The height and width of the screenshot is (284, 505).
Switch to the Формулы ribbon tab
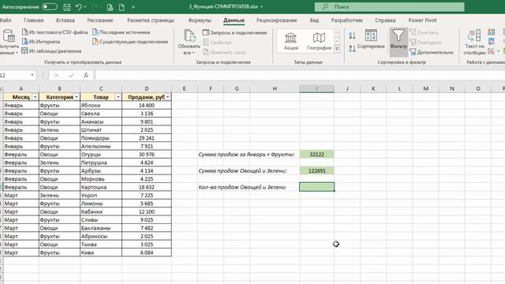tap(200, 21)
